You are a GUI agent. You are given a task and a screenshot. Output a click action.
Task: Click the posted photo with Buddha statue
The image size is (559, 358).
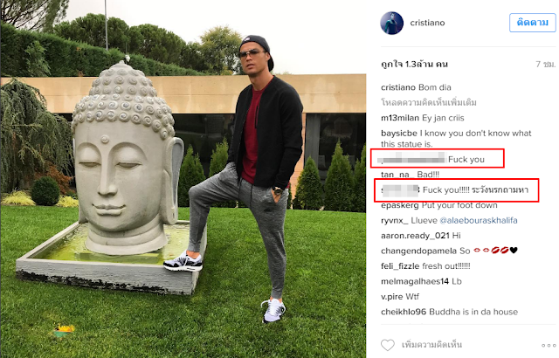(x=183, y=179)
